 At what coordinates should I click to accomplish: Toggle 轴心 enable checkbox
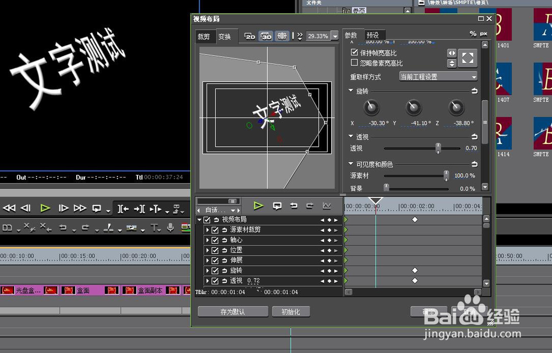coord(215,240)
